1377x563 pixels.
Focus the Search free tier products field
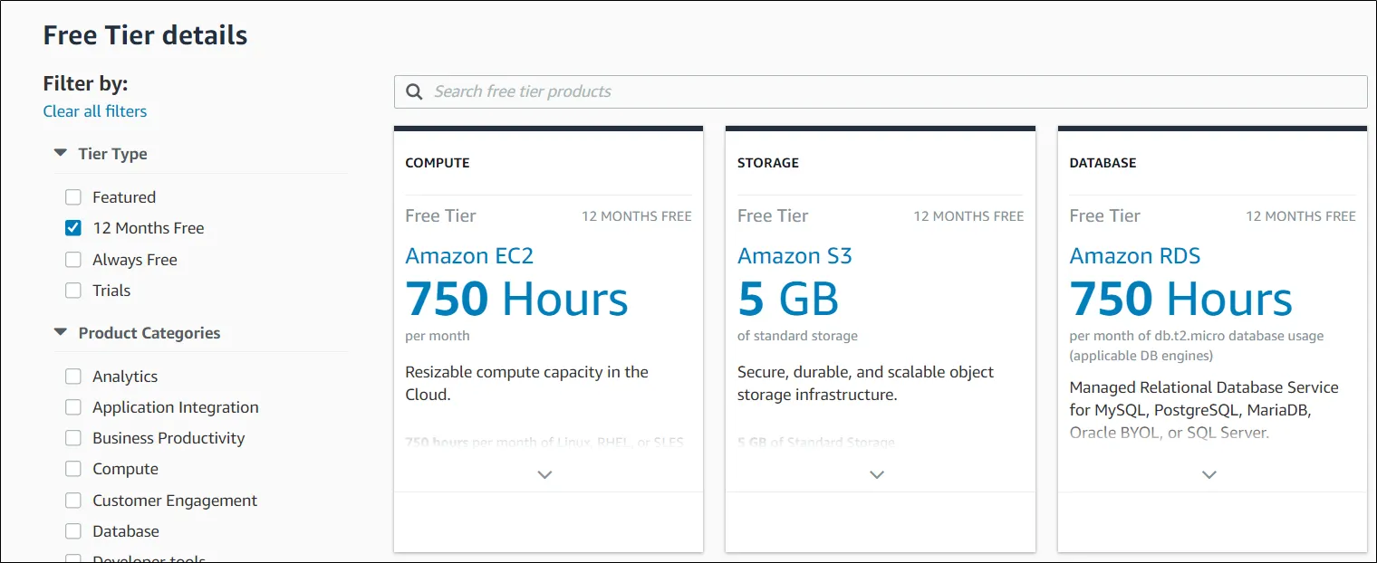pyautogui.click(x=888, y=91)
